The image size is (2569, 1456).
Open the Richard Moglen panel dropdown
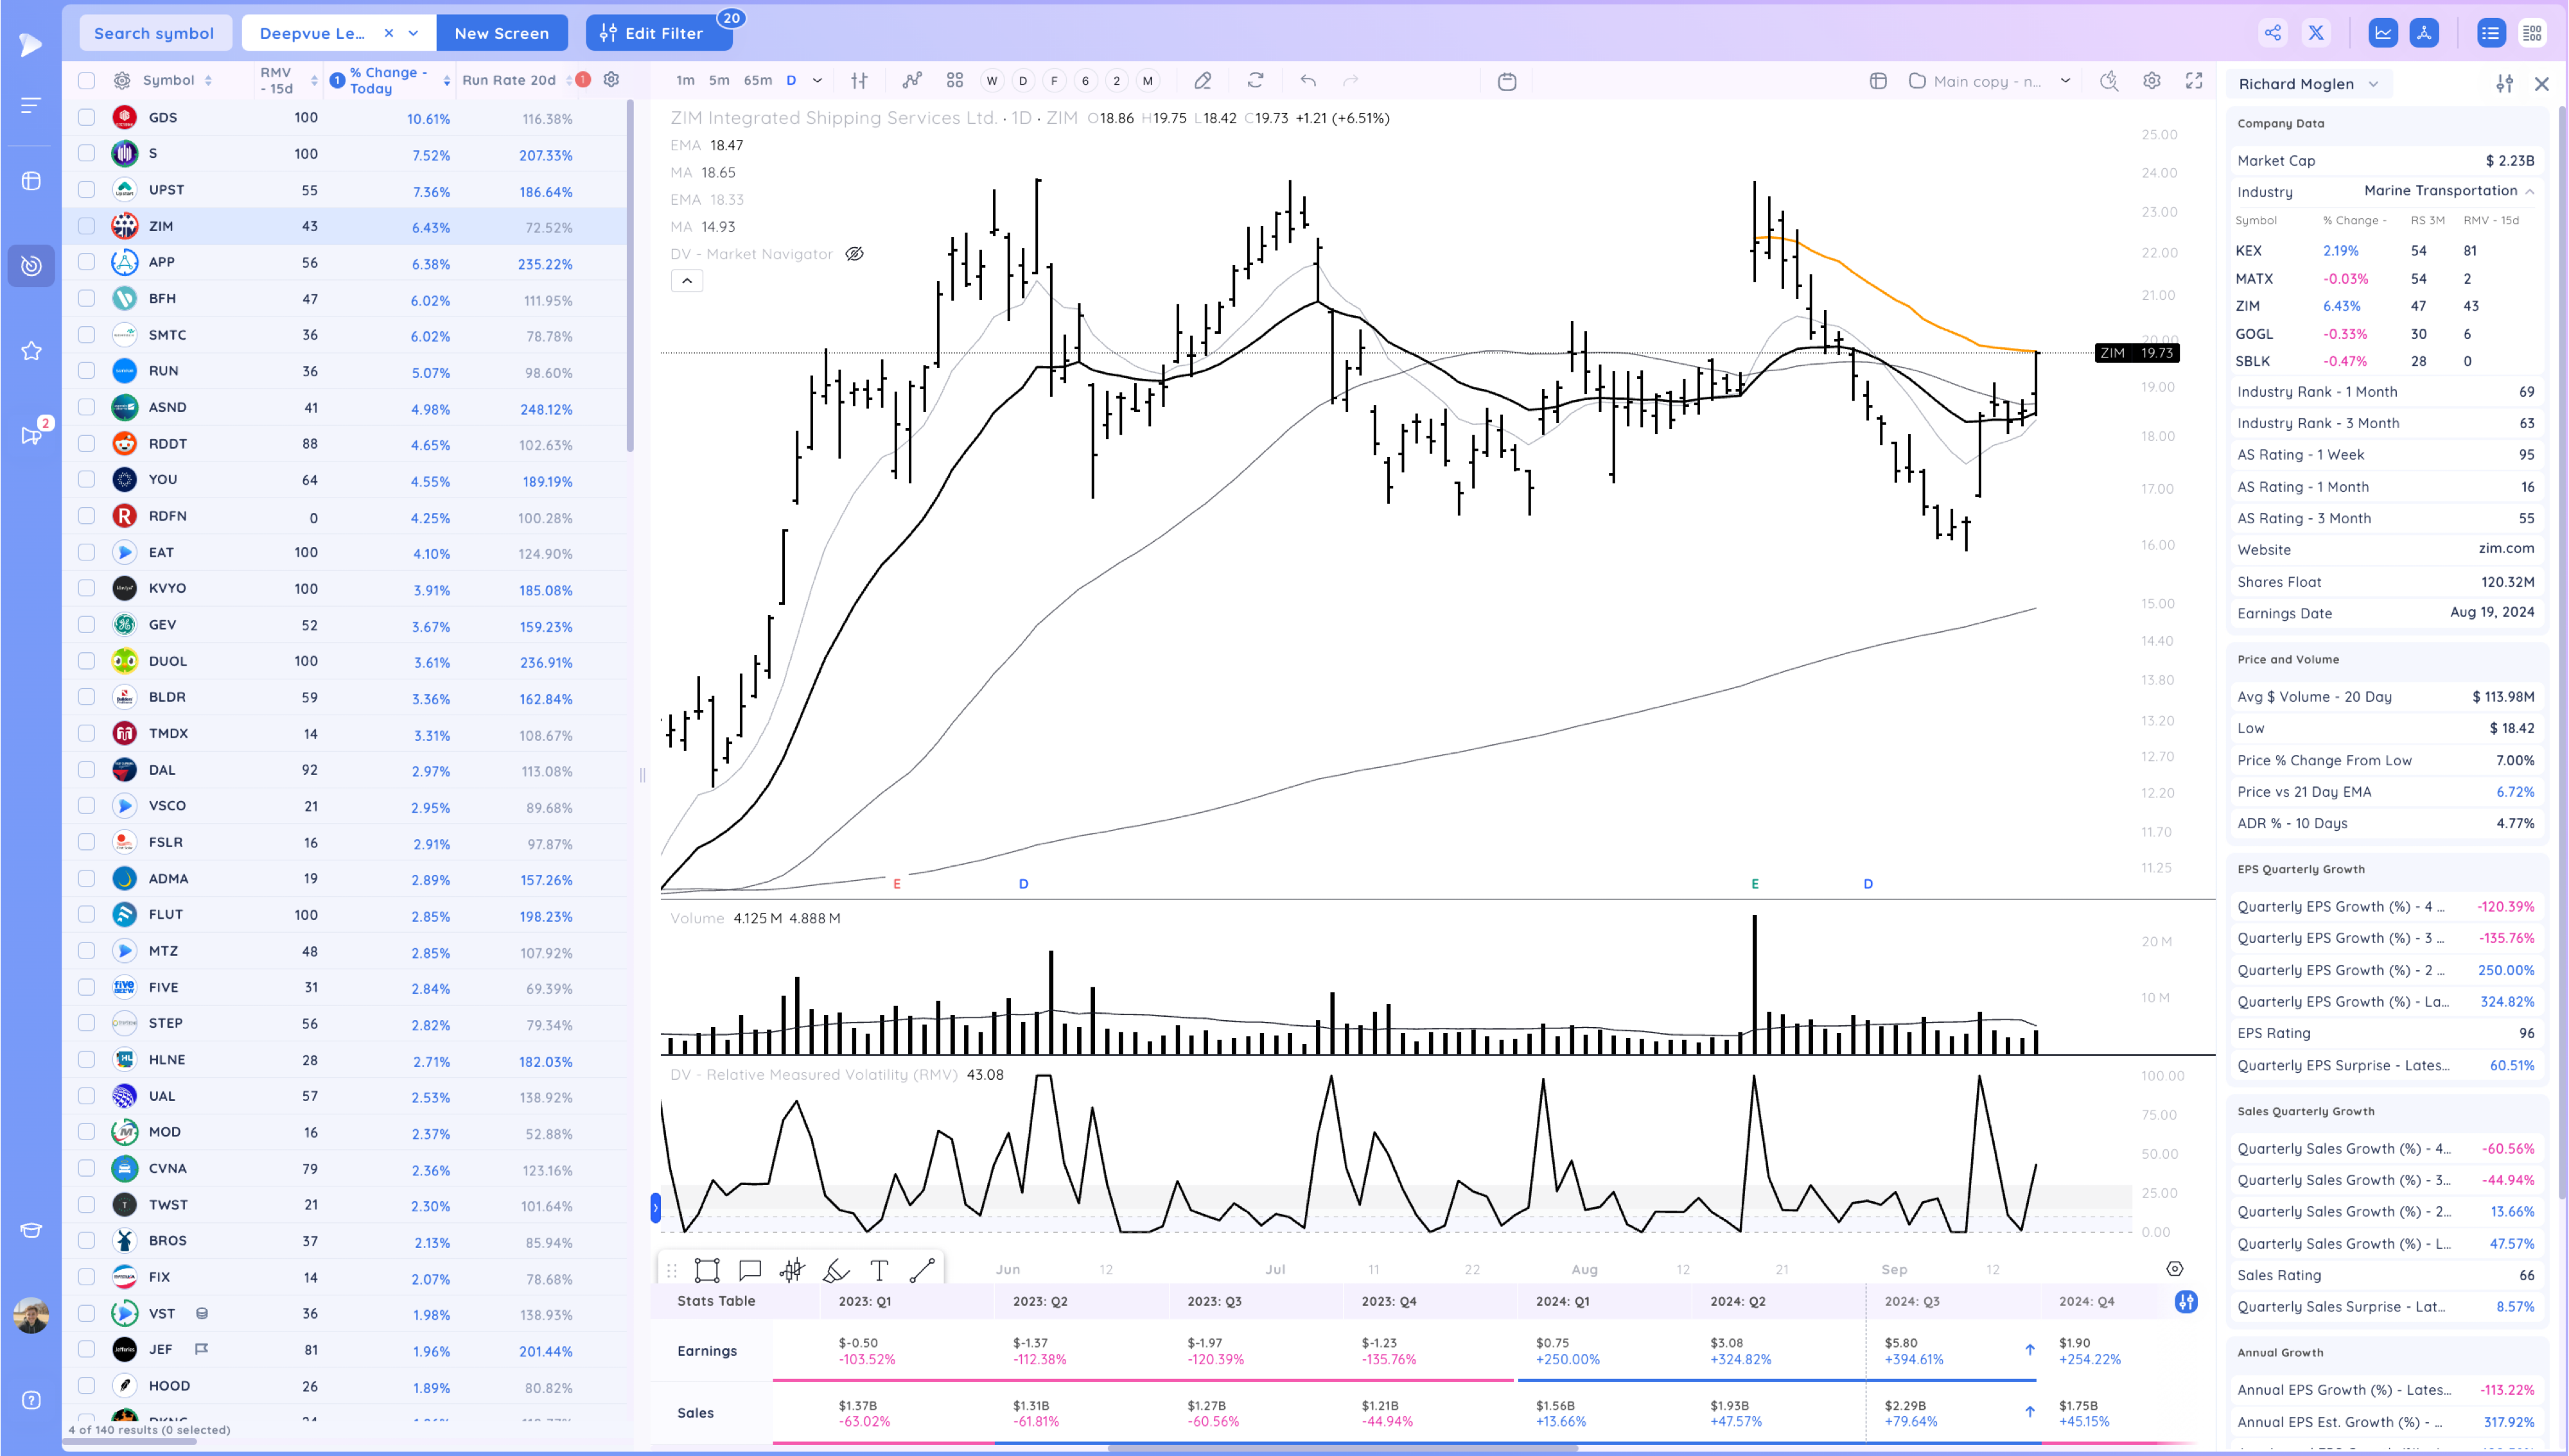2373,84
